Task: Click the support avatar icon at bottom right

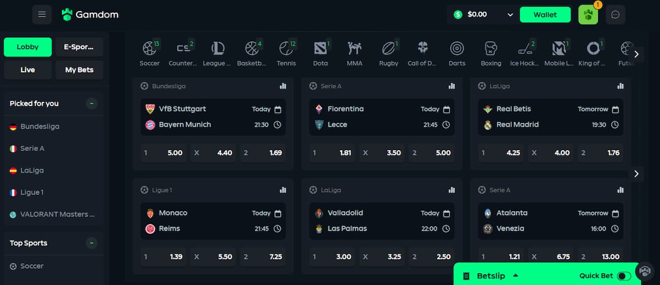Action: tap(645, 271)
